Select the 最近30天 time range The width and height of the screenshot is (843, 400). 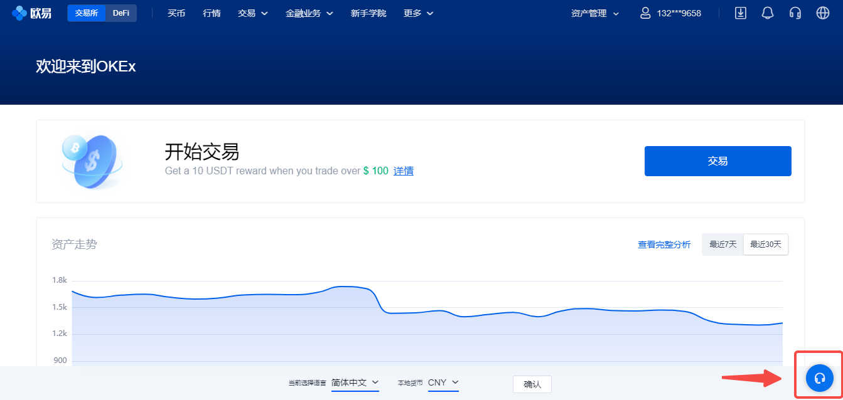pyautogui.click(x=766, y=245)
